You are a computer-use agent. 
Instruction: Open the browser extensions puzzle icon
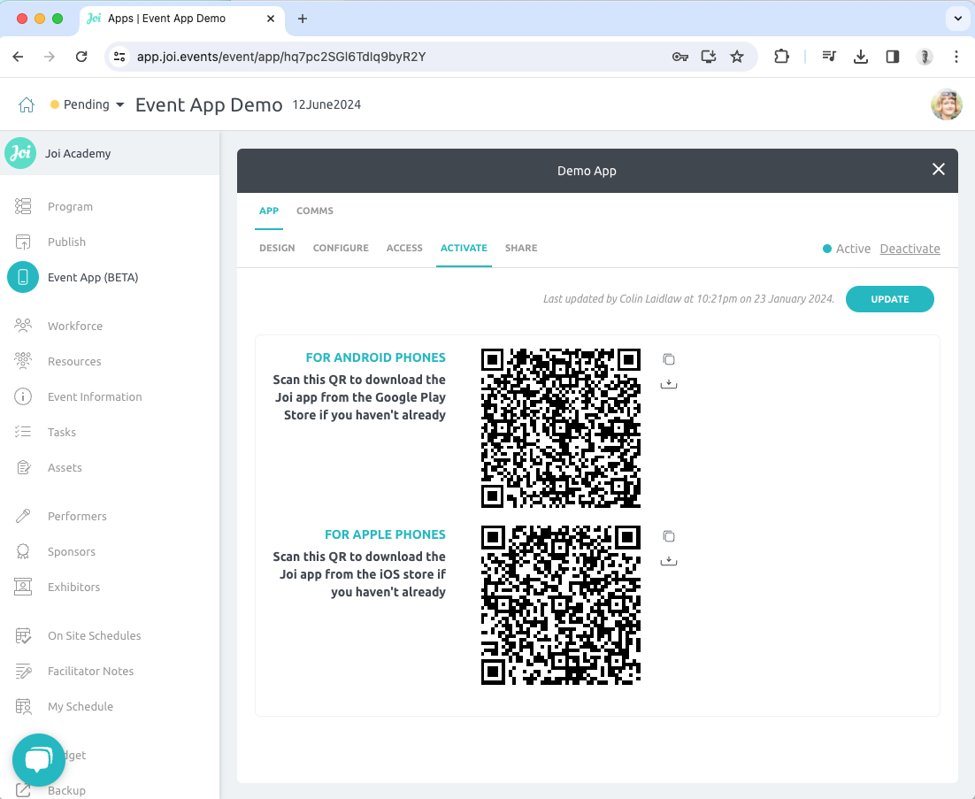(781, 57)
